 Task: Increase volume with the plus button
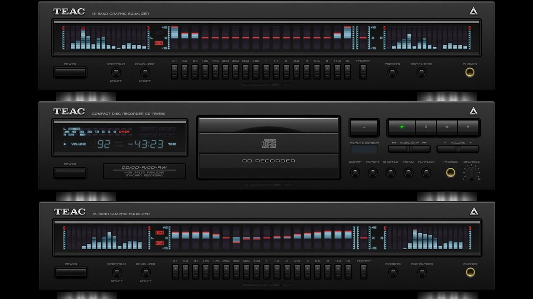468,149
